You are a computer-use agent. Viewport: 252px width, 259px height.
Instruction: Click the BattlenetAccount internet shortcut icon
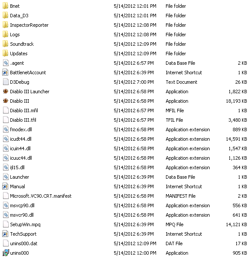(x=6, y=73)
